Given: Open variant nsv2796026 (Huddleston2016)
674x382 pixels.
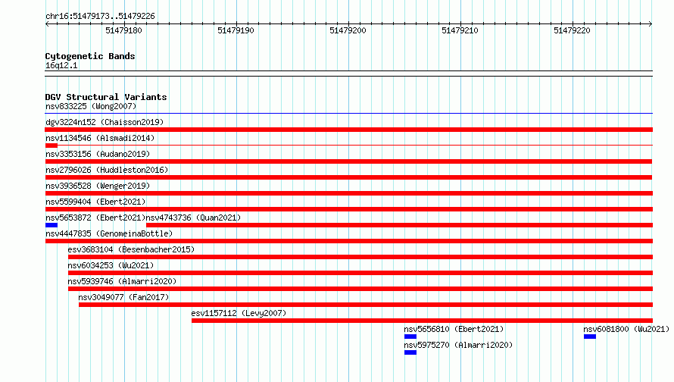Looking at the screenshot, I should coord(107,170).
